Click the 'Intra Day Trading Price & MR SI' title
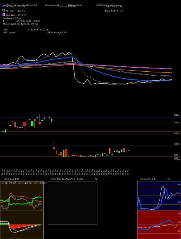The height and width of the screenshot is (239, 181). pos(74,179)
